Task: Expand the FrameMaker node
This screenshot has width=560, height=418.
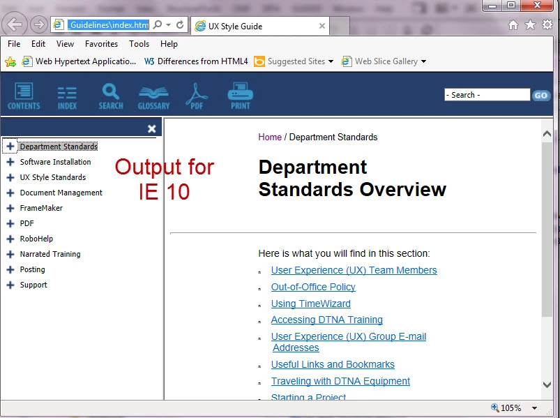Action: pos(10,208)
